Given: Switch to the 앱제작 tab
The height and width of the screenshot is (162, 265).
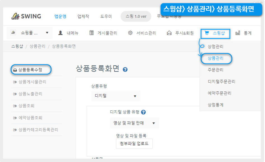Looking at the screenshot, I should (83, 16).
